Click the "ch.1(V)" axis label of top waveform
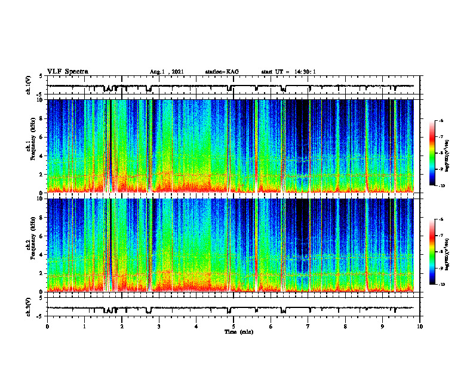This screenshot has width=473, height=366. tap(29, 85)
